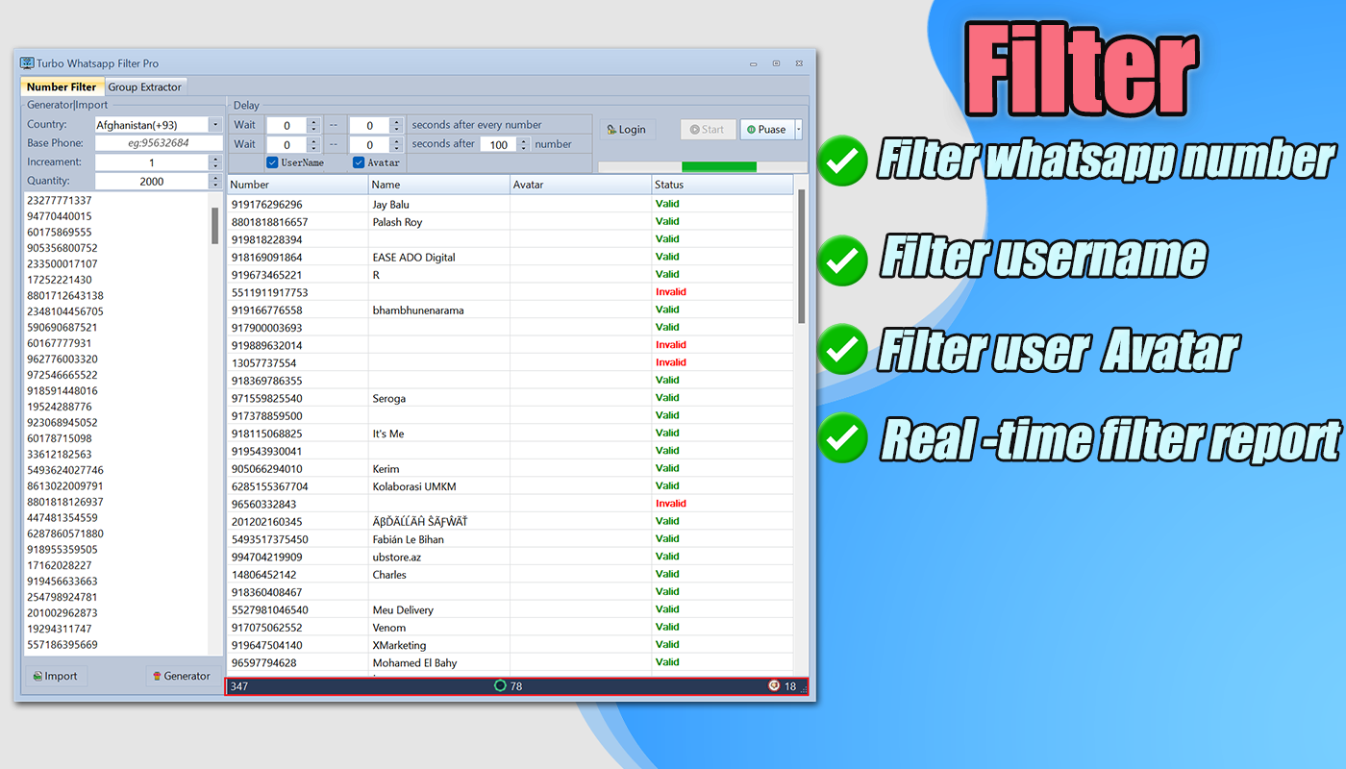Screen dimensions: 1346x769
Task: Click the name Palash Roy
Action: (x=397, y=222)
